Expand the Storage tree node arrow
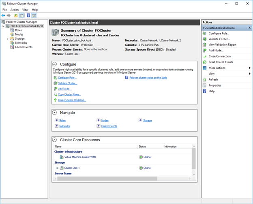The height and width of the screenshot is (204, 253). click(x=7, y=39)
